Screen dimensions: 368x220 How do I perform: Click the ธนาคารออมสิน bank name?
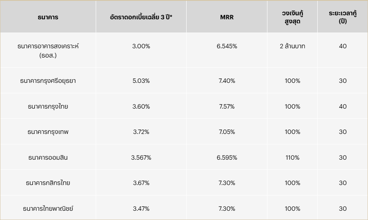coord(48,158)
